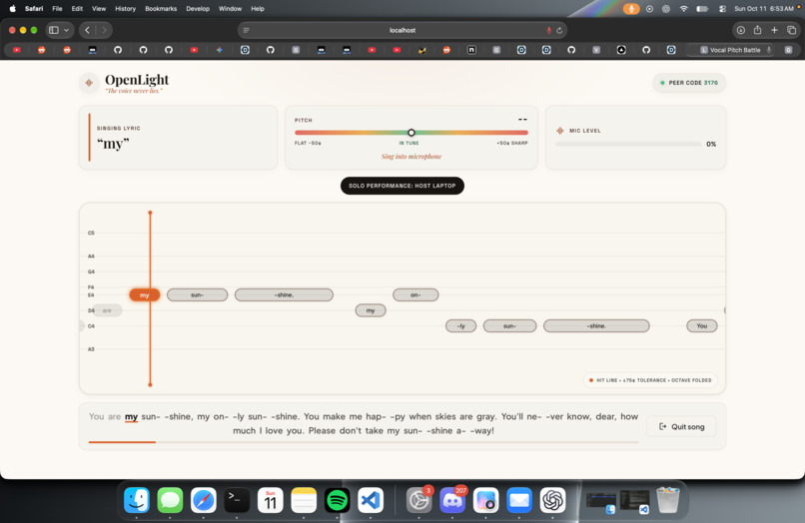Open ChatGPT from the Dock

pyautogui.click(x=552, y=500)
